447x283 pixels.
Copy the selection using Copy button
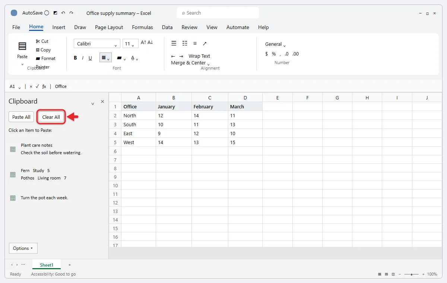click(43, 50)
